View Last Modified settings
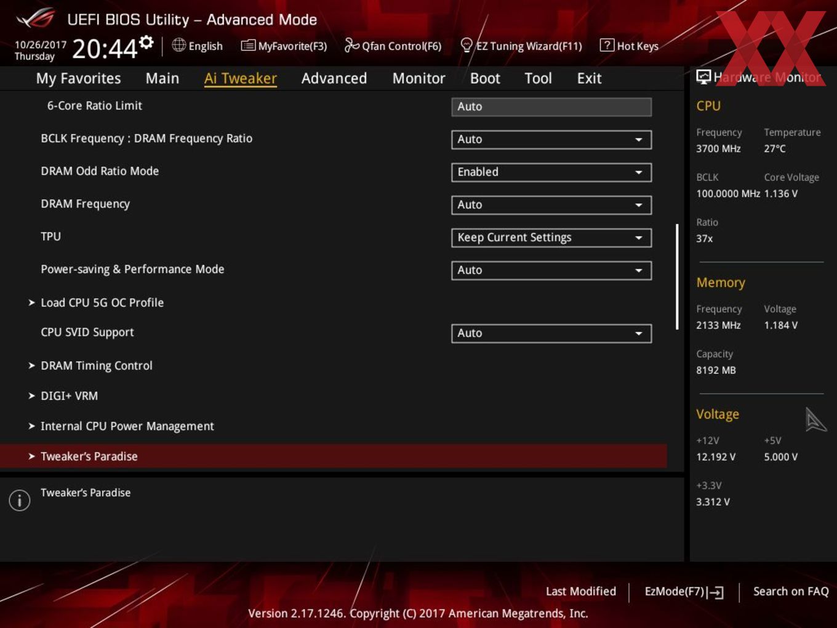The height and width of the screenshot is (628, 837). pyautogui.click(x=581, y=591)
